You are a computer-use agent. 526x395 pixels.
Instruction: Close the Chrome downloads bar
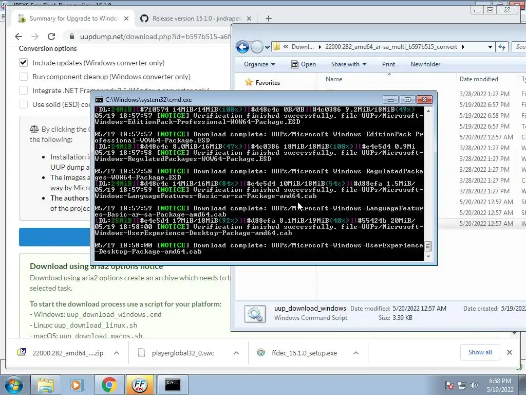pos(509,352)
